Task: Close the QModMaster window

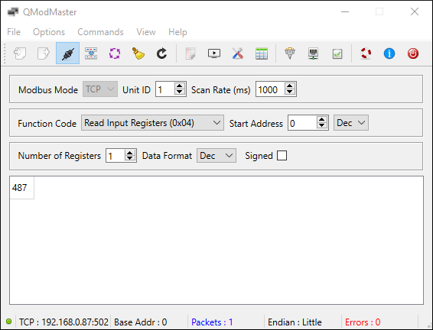Action: (415, 11)
